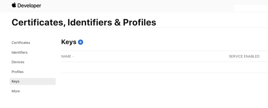Toggle the NAME column sort chevron
This screenshot has width=268, height=108.
[73, 56]
